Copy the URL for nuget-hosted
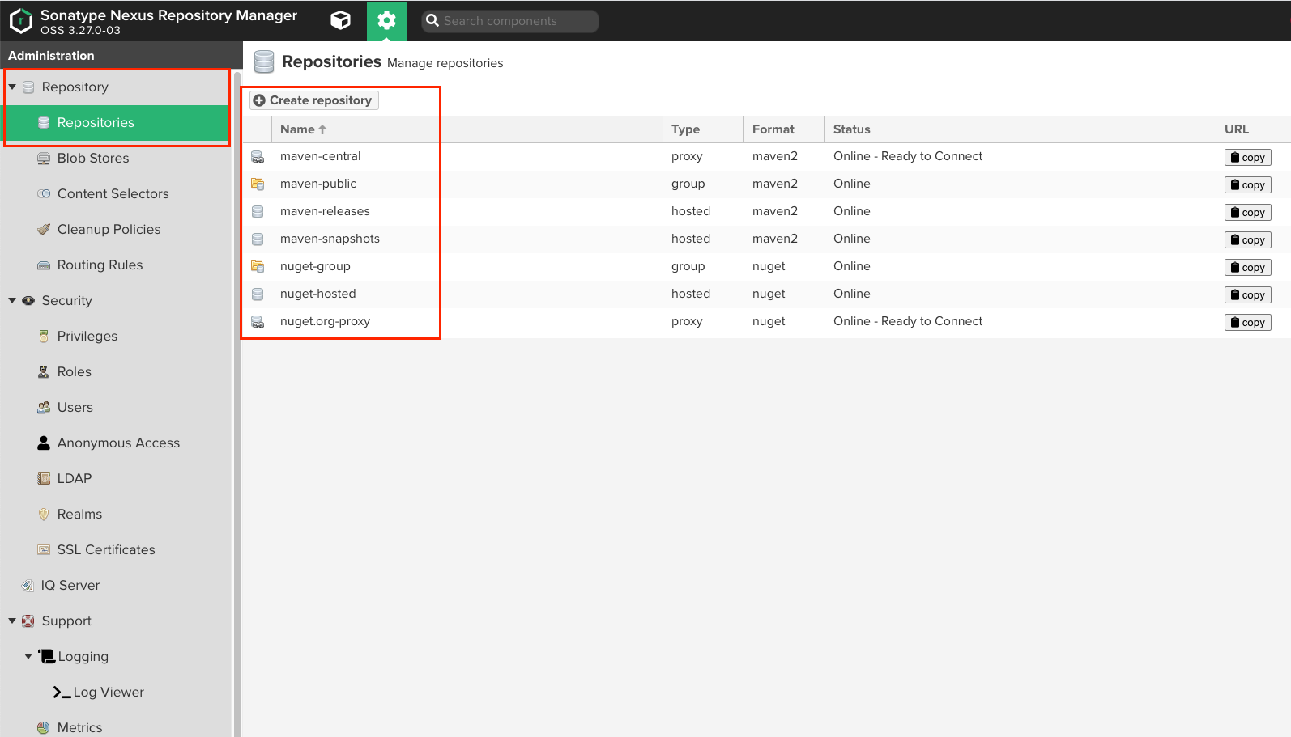The width and height of the screenshot is (1291, 737). 1247,295
